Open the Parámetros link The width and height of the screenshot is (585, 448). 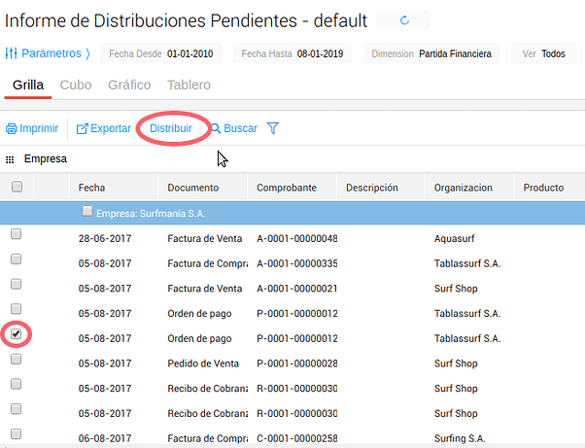[52, 53]
